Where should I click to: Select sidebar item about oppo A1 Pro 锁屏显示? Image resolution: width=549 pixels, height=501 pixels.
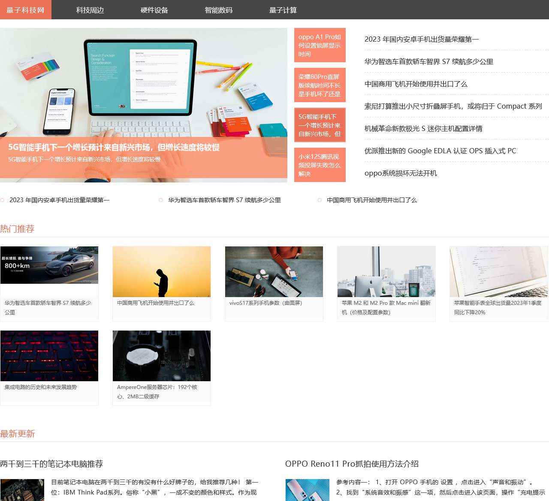click(320, 45)
